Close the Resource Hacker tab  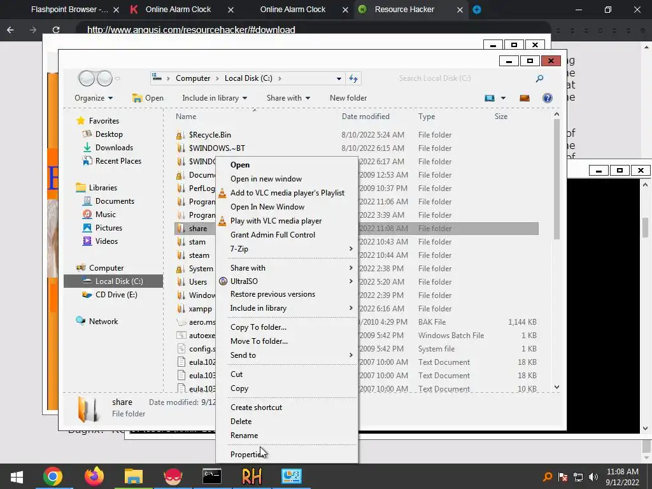click(x=460, y=10)
